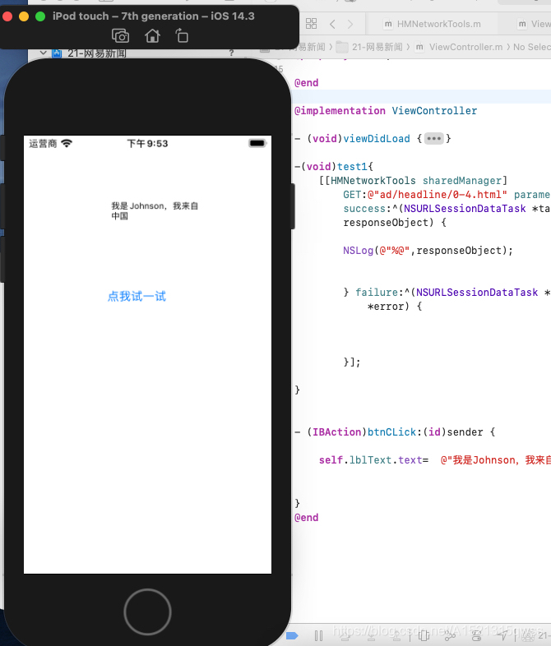Open Environment Overrides in debug bar
551x646 pixels.
(476, 635)
